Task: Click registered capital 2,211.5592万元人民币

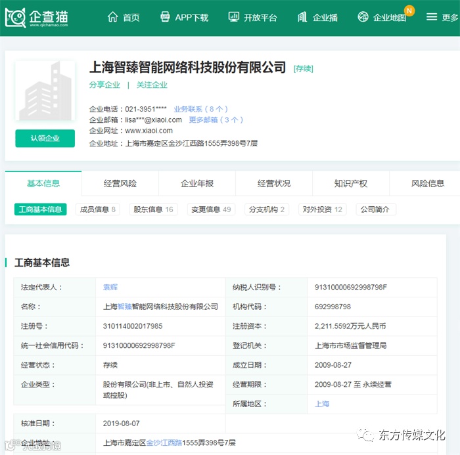Action: 350,326
